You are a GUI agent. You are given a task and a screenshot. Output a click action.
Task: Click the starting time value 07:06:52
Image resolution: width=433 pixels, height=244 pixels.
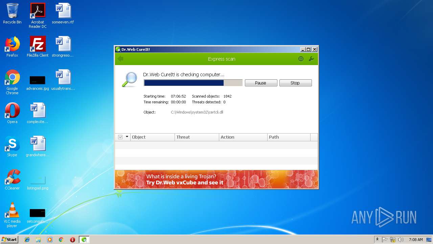[178, 96]
